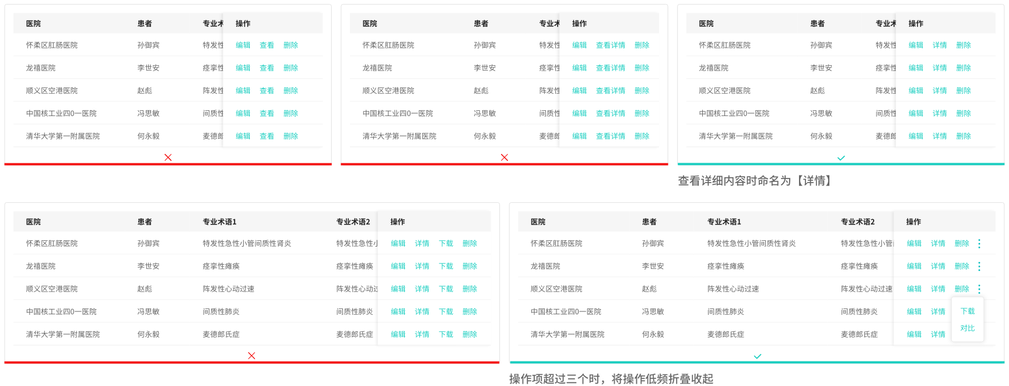Click 删除 beside 查看详情 in the 怀柔区肛肠医院 row
The height and width of the screenshot is (386, 1009).
(x=642, y=45)
